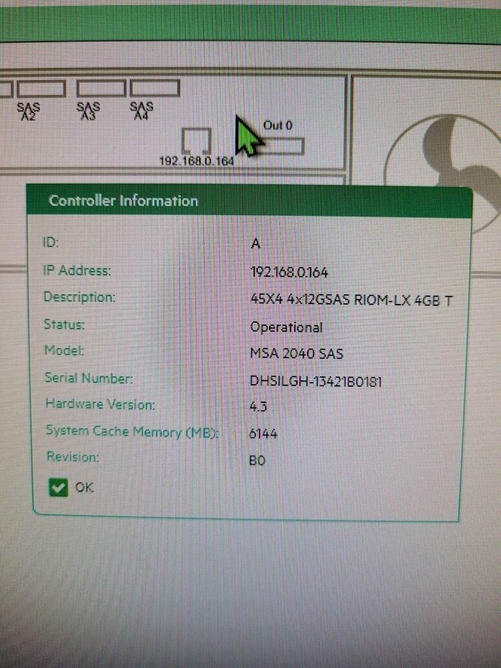
Task: Click the controller ID value A
Action: coord(255,244)
